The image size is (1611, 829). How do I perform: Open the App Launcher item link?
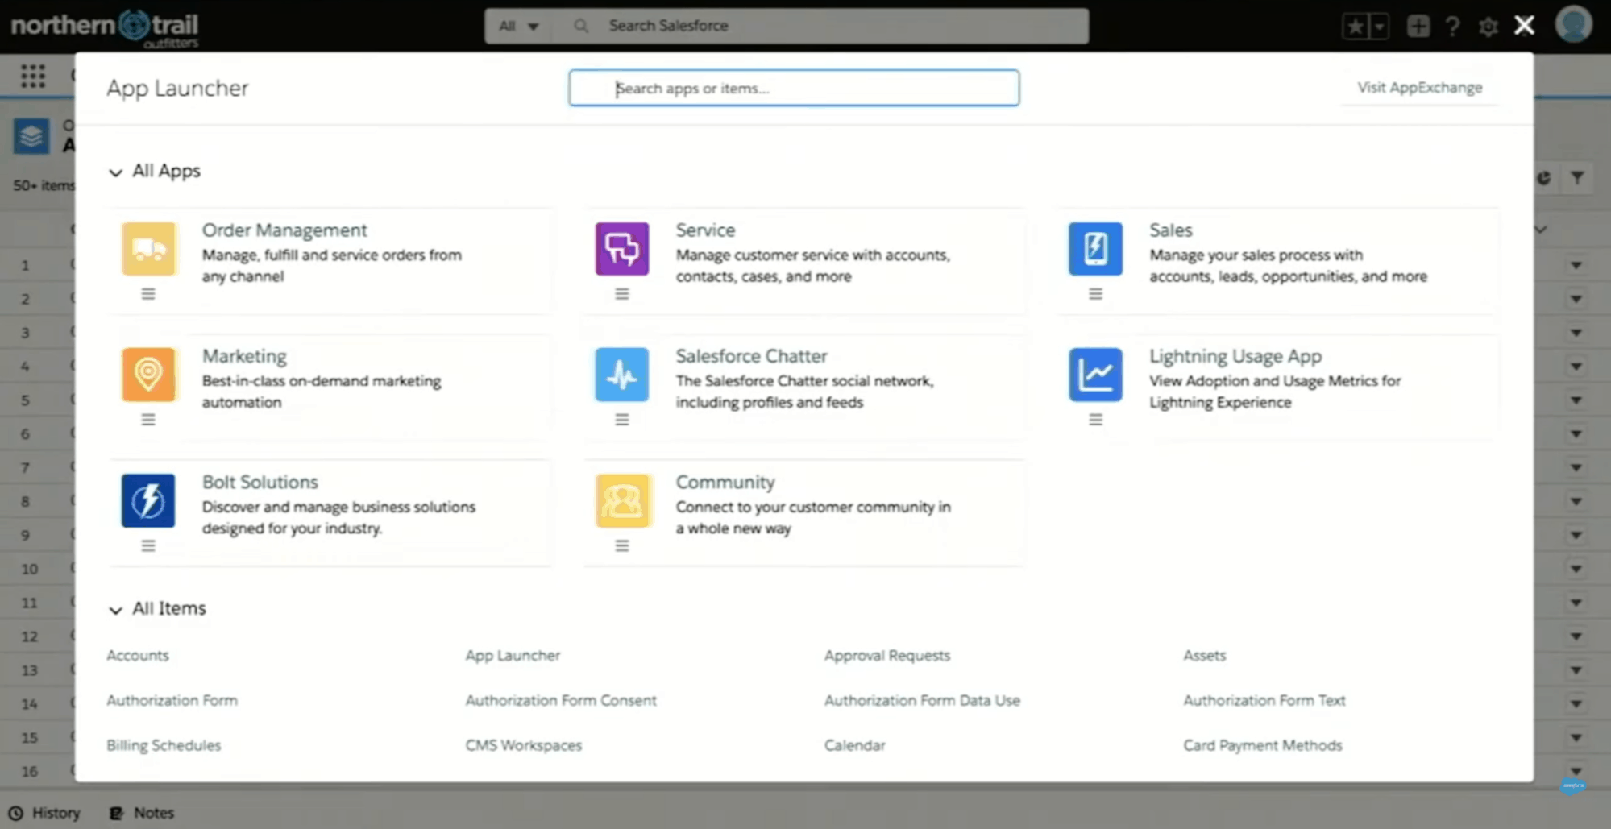coord(513,655)
